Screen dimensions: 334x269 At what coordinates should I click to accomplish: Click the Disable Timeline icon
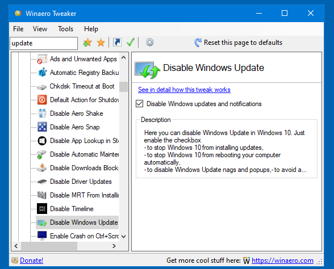pyautogui.click(x=42, y=209)
